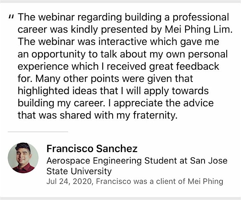Click the 'State University' headline text

coord(79,172)
